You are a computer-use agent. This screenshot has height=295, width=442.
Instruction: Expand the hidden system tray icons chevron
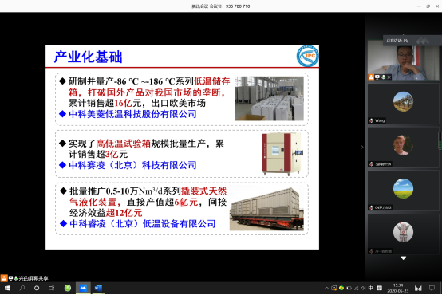(326, 289)
